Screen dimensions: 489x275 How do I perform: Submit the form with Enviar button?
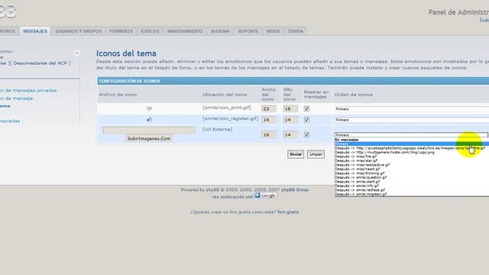tap(296, 154)
